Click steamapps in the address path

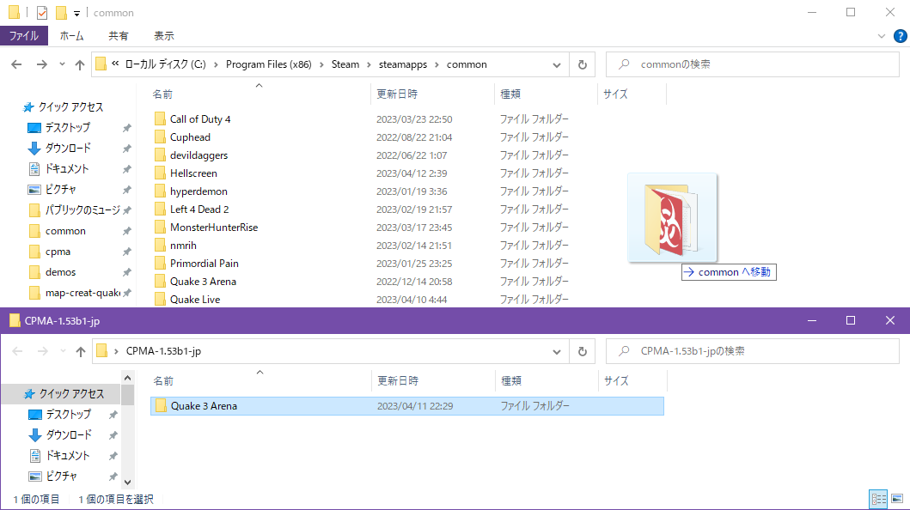(x=403, y=64)
